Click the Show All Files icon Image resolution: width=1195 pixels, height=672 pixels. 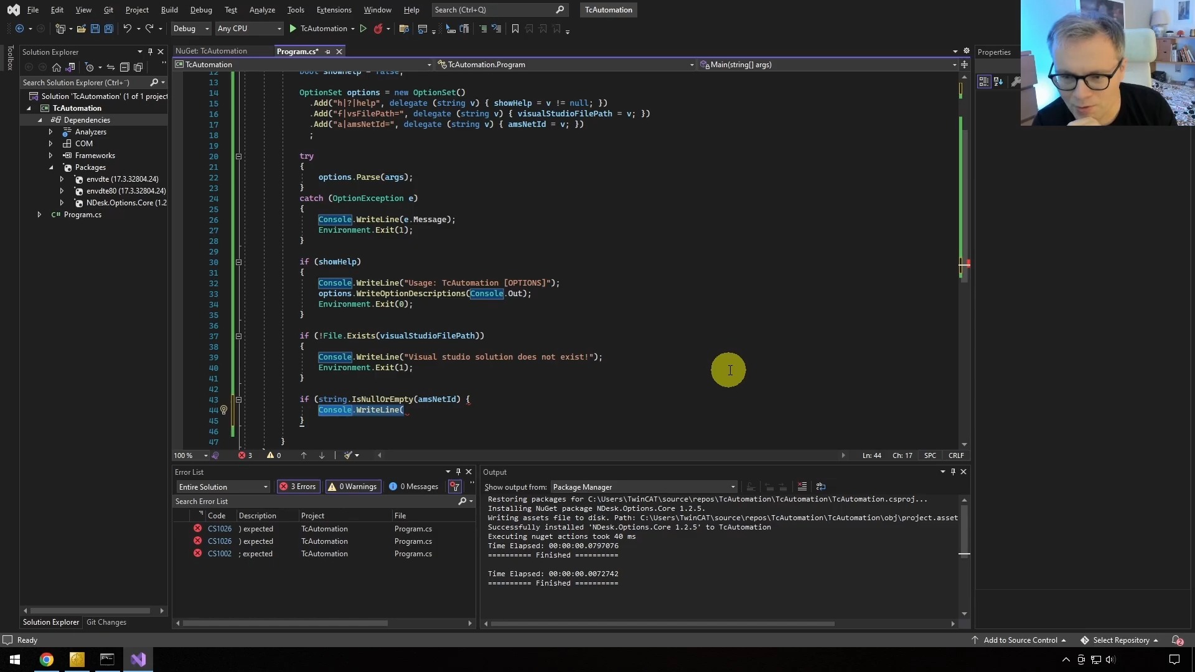pyautogui.click(x=138, y=67)
